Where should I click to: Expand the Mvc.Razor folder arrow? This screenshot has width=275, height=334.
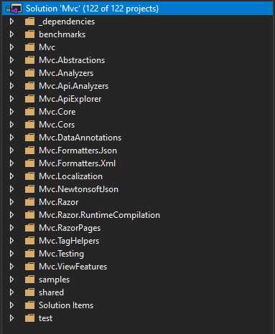coord(11,202)
